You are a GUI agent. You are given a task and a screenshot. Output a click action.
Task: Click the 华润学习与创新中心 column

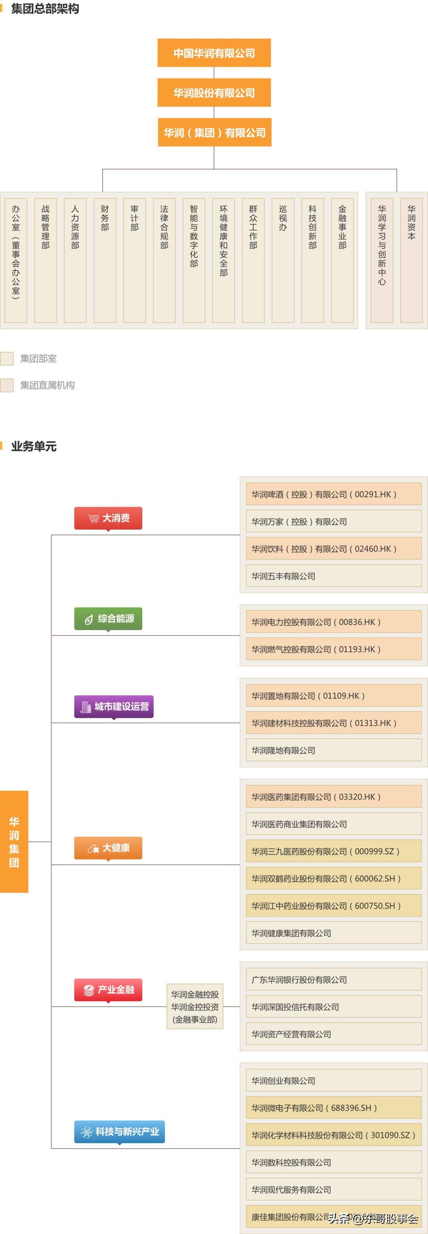(382, 261)
